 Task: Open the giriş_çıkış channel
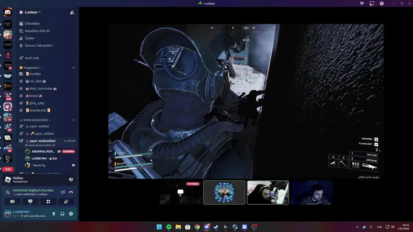click(x=47, y=103)
